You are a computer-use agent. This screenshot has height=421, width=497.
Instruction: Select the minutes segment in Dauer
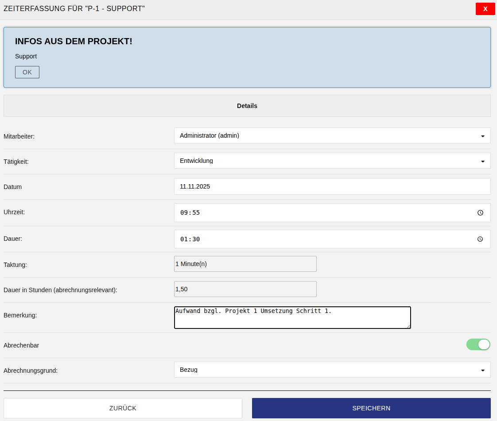pos(196,239)
